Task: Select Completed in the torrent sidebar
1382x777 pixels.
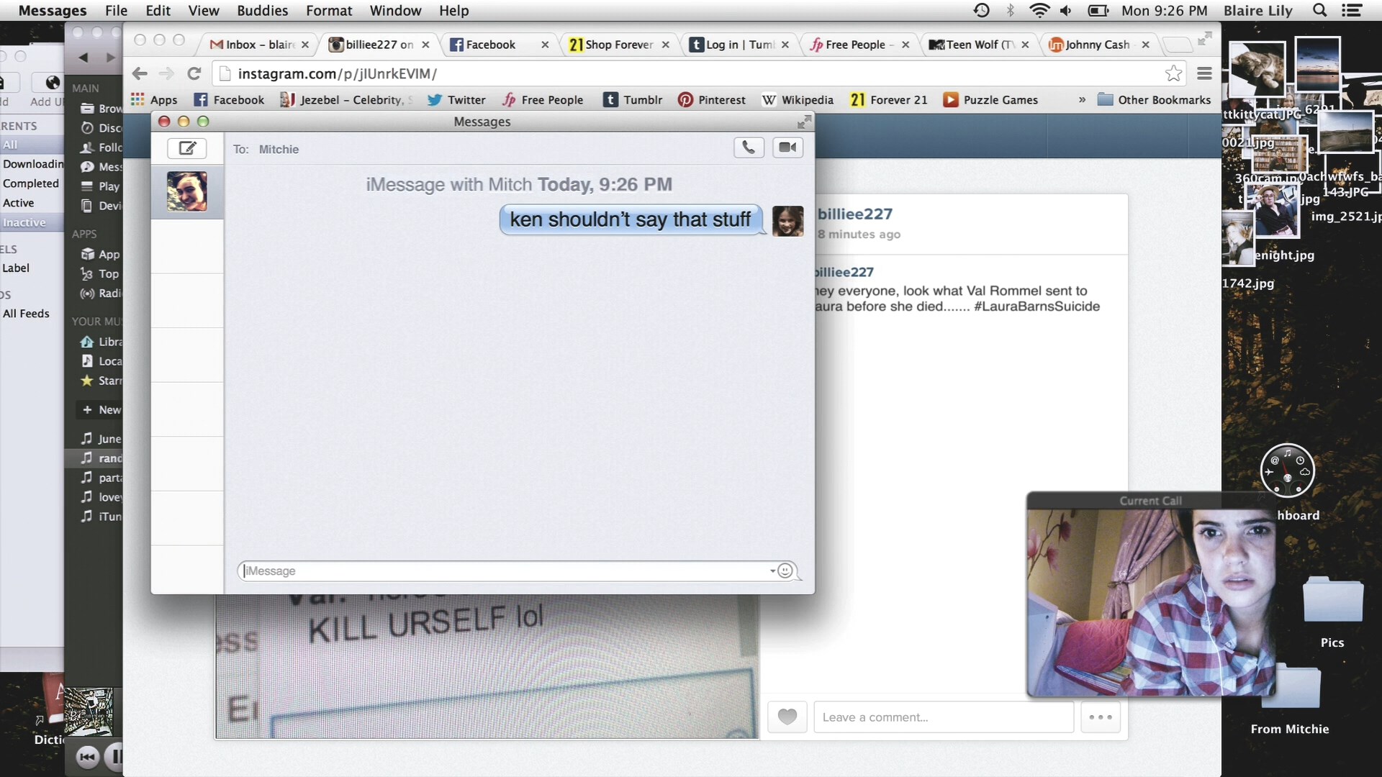Action: click(31, 183)
